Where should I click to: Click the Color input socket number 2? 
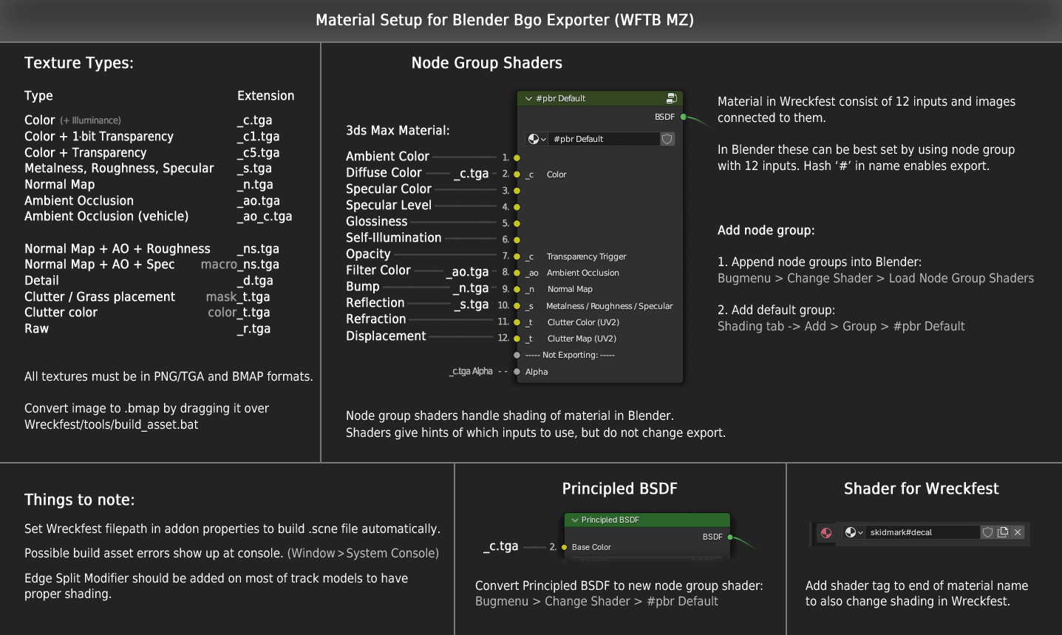click(517, 174)
